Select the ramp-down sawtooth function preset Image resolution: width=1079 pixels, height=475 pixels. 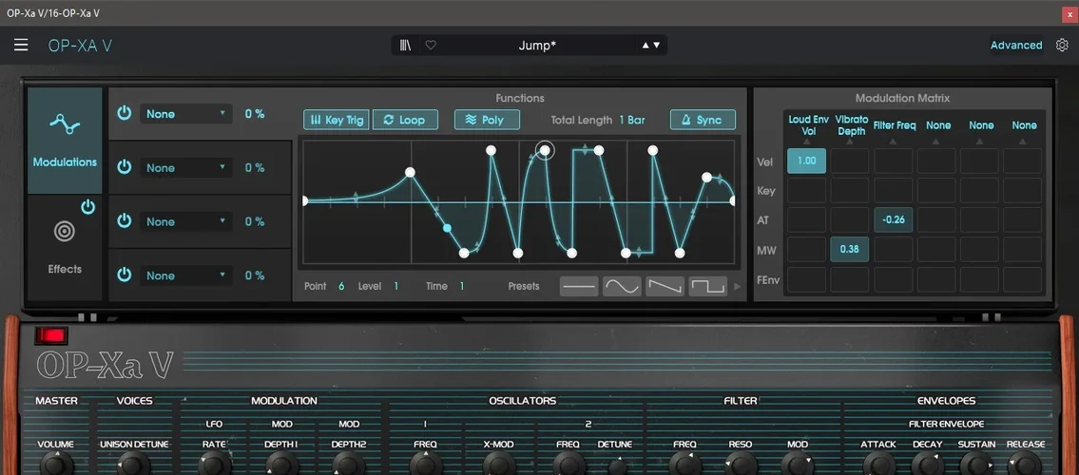(x=665, y=286)
